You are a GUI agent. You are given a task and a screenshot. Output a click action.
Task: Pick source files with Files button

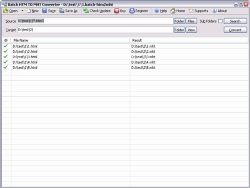[191, 21]
